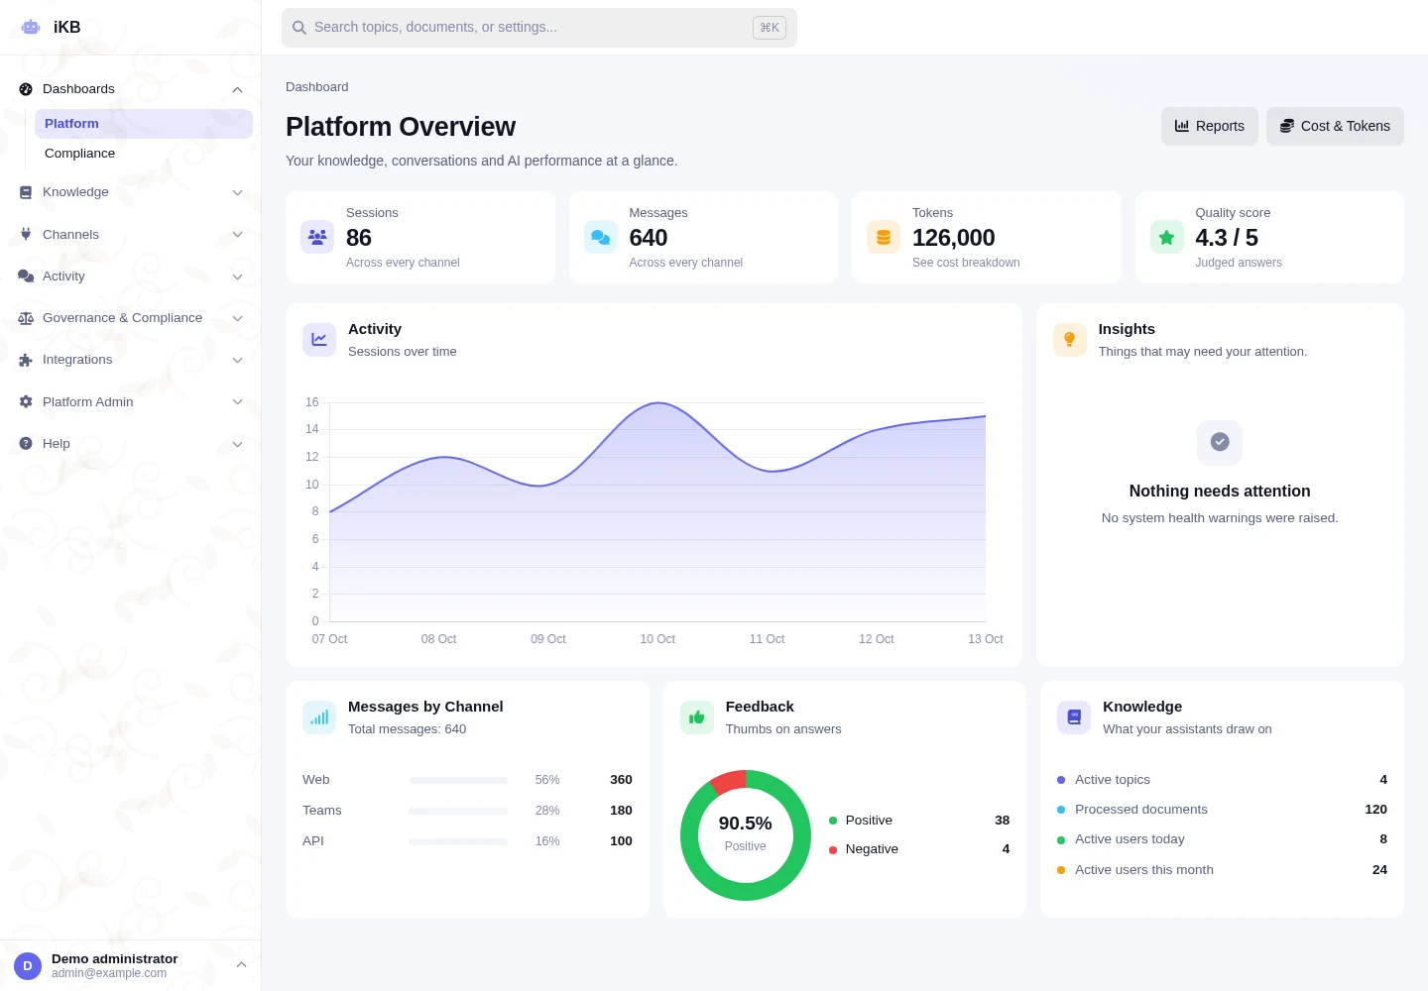Click the Positive legend entry
The height and width of the screenshot is (991, 1428).
click(919, 821)
